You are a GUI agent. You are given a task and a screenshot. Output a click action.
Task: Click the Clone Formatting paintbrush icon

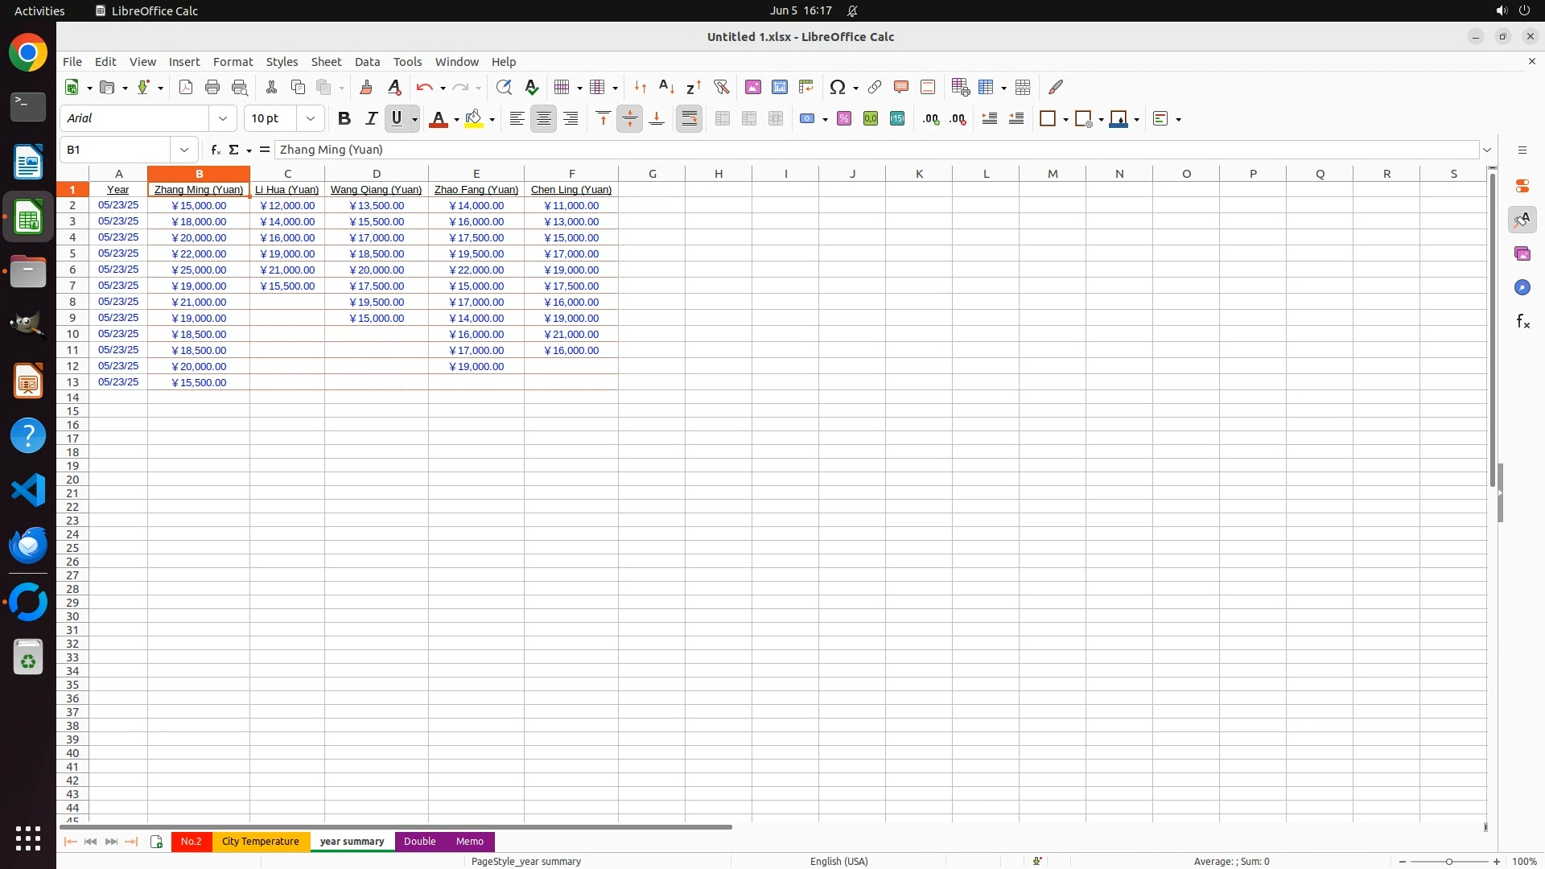click(366, 87)
